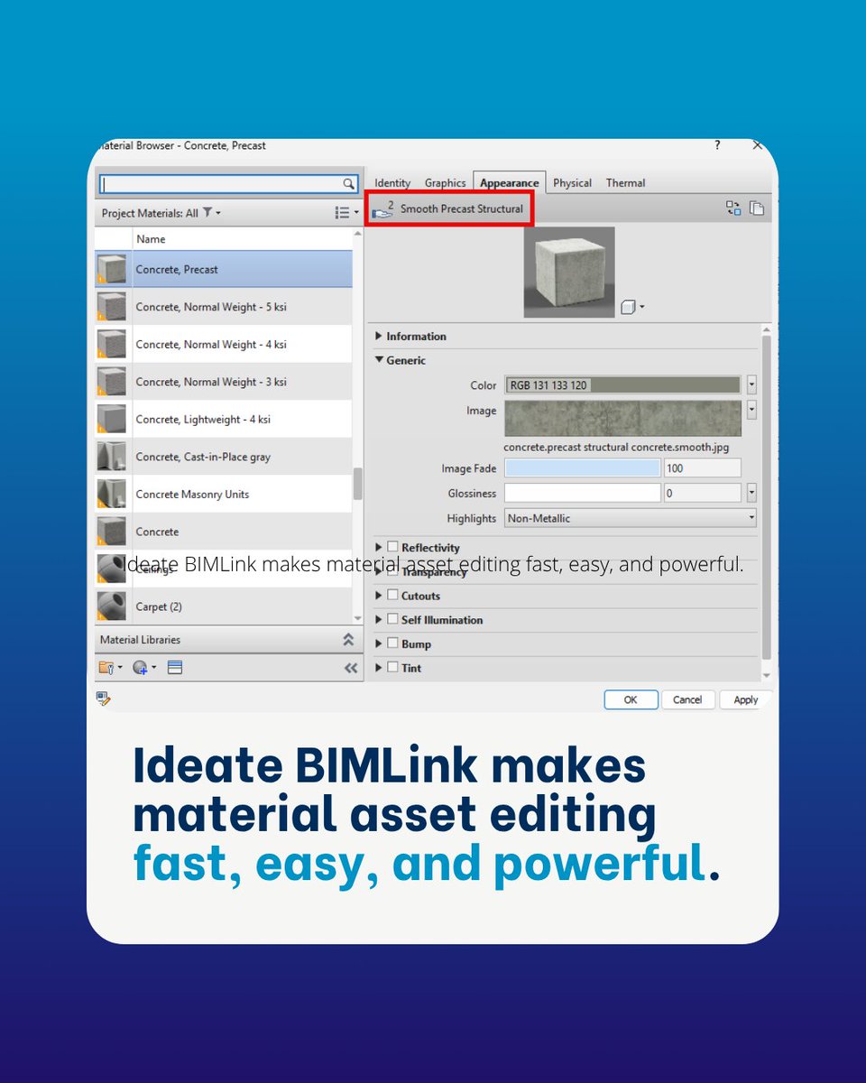Viewport: 866px width, 1083px height.
Task: Click the Glossiness slider bar
Action: pos(583,493)
